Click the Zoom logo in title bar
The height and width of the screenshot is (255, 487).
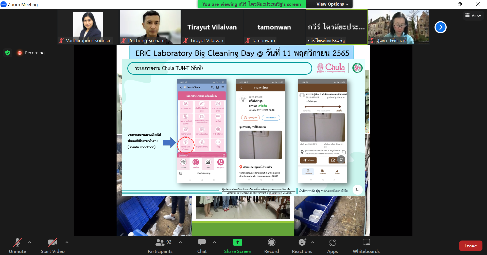(x=4, y=4)
